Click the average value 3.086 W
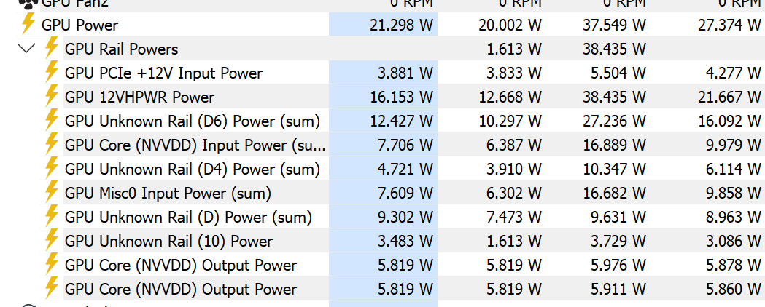 click(x=734, y=242)
